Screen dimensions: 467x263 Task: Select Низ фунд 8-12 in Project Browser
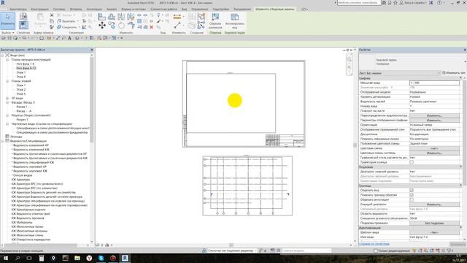click(x=26, y=68)
